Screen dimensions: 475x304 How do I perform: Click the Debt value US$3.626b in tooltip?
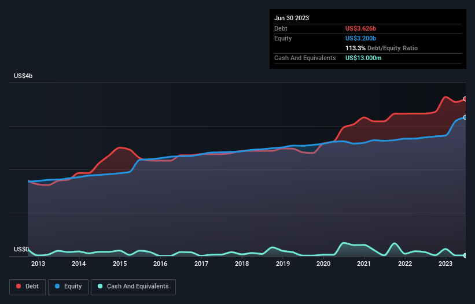pyautogui.click(x=360, y=28)
